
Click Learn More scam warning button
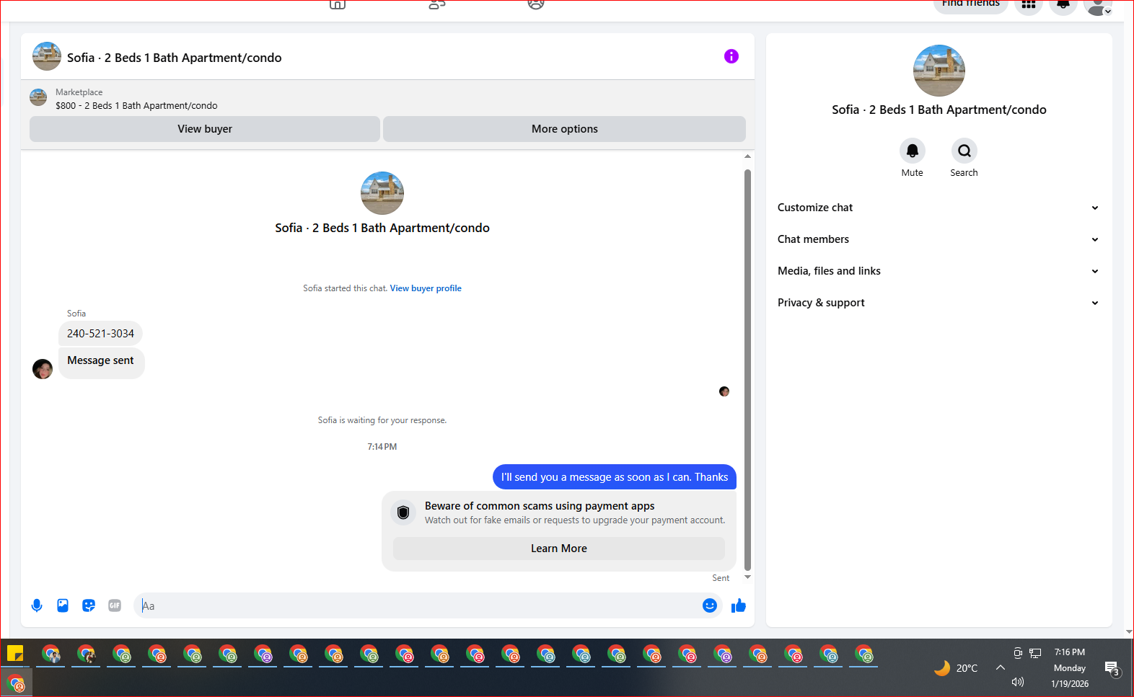pos(559,549)
